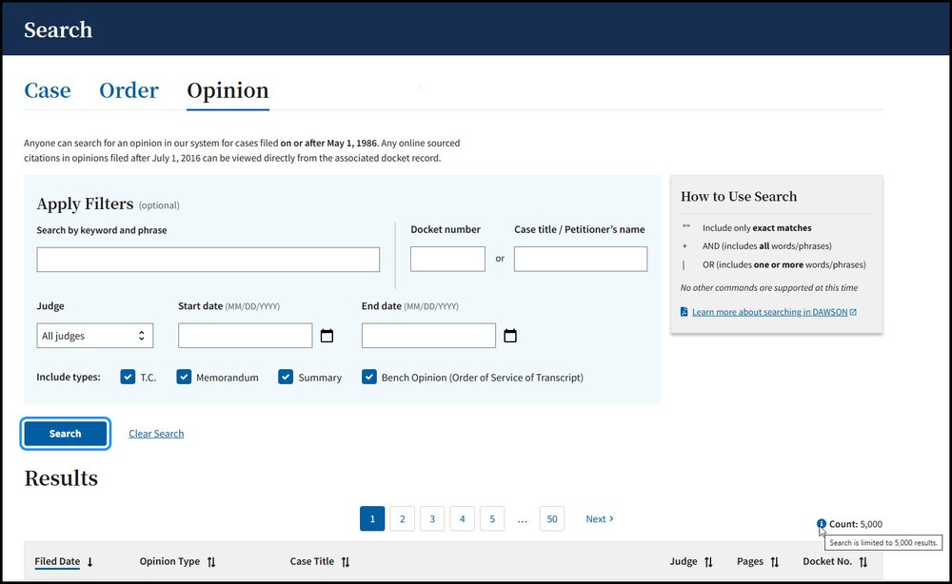This screenshot has width=952, height=584.
Task: Open the end date calendar picker
Action: (510, 335)
